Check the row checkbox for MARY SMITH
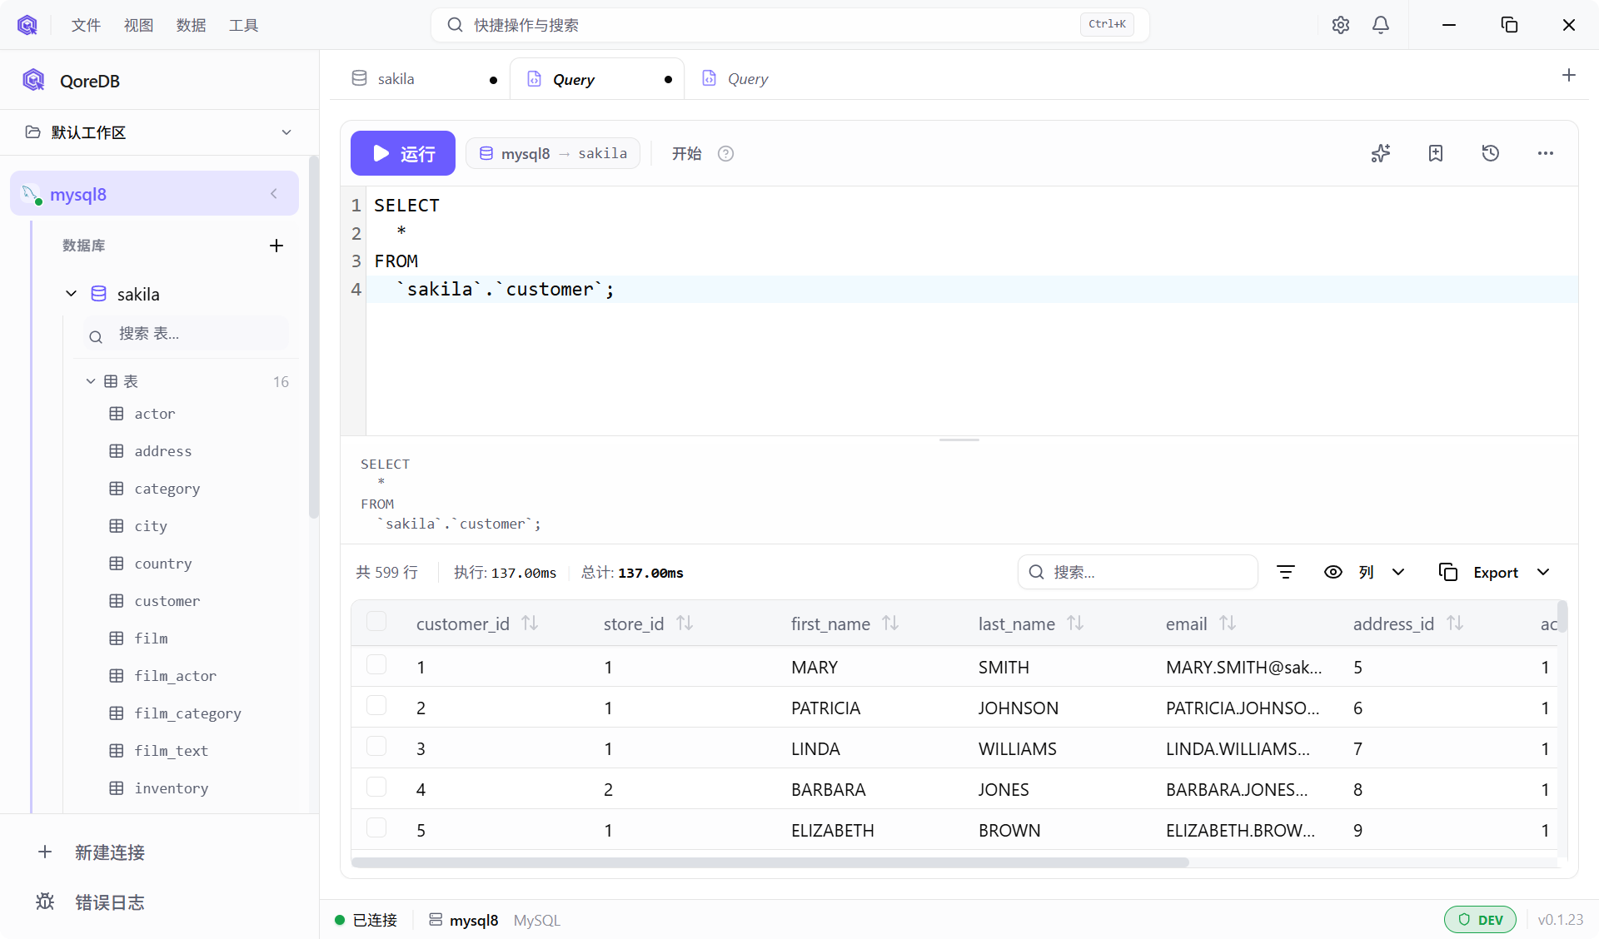The width and height of the screenshot is (1599, 939). 376,665
